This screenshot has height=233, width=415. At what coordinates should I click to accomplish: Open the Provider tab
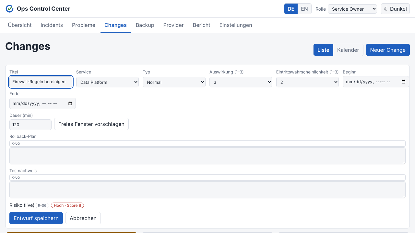173,25
